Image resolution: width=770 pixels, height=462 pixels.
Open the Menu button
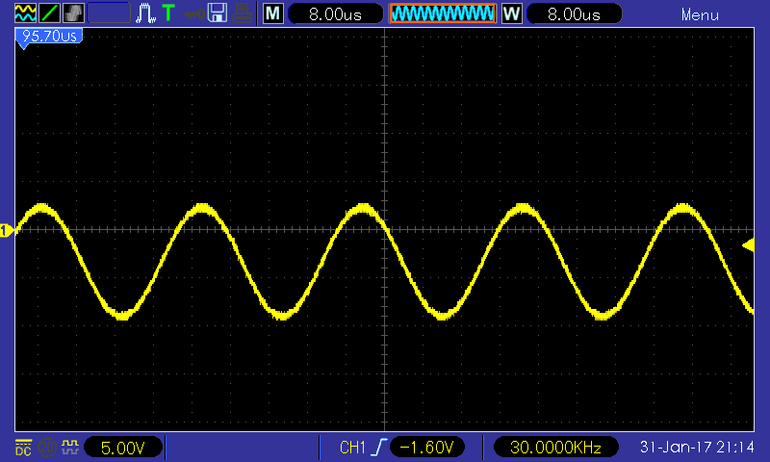click(700, 14)
